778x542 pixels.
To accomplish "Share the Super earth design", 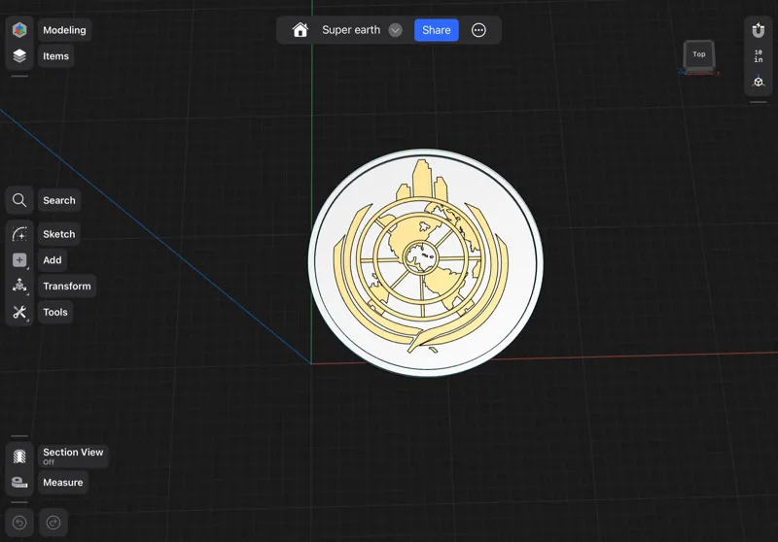I will pyautogui.click(x=436, y=30).
